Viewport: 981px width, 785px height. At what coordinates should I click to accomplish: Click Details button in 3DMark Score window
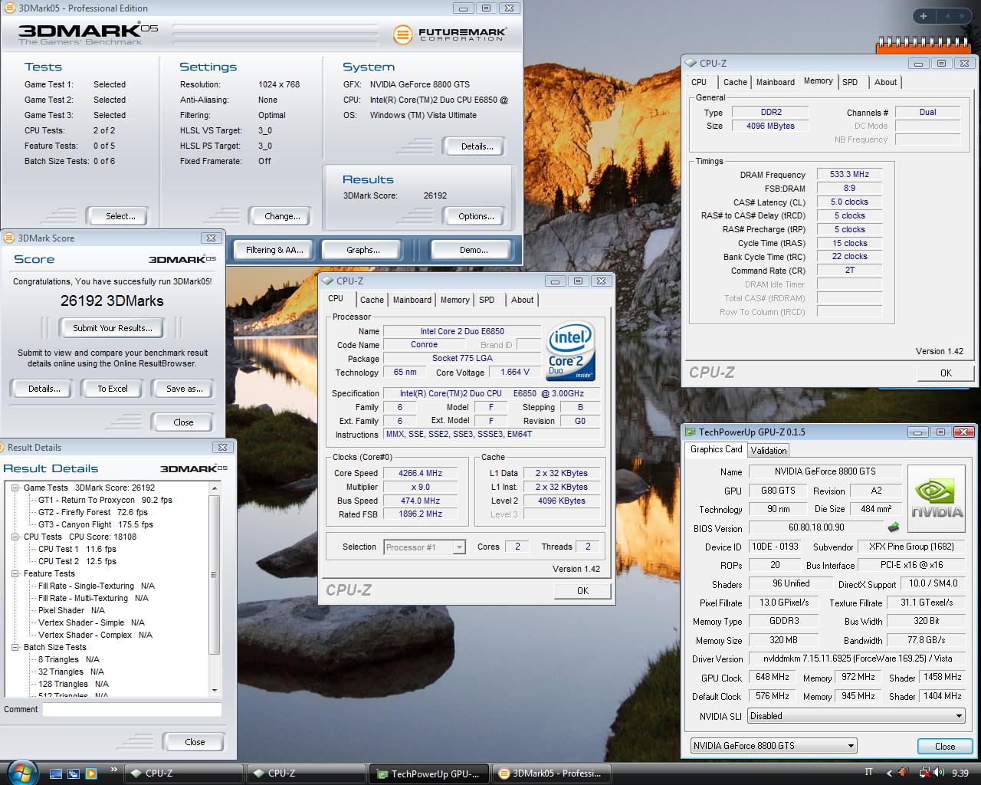44,389
